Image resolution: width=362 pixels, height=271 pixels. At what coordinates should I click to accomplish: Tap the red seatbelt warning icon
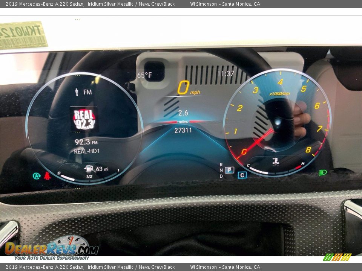pyautogui.click(x=47, y=176)
